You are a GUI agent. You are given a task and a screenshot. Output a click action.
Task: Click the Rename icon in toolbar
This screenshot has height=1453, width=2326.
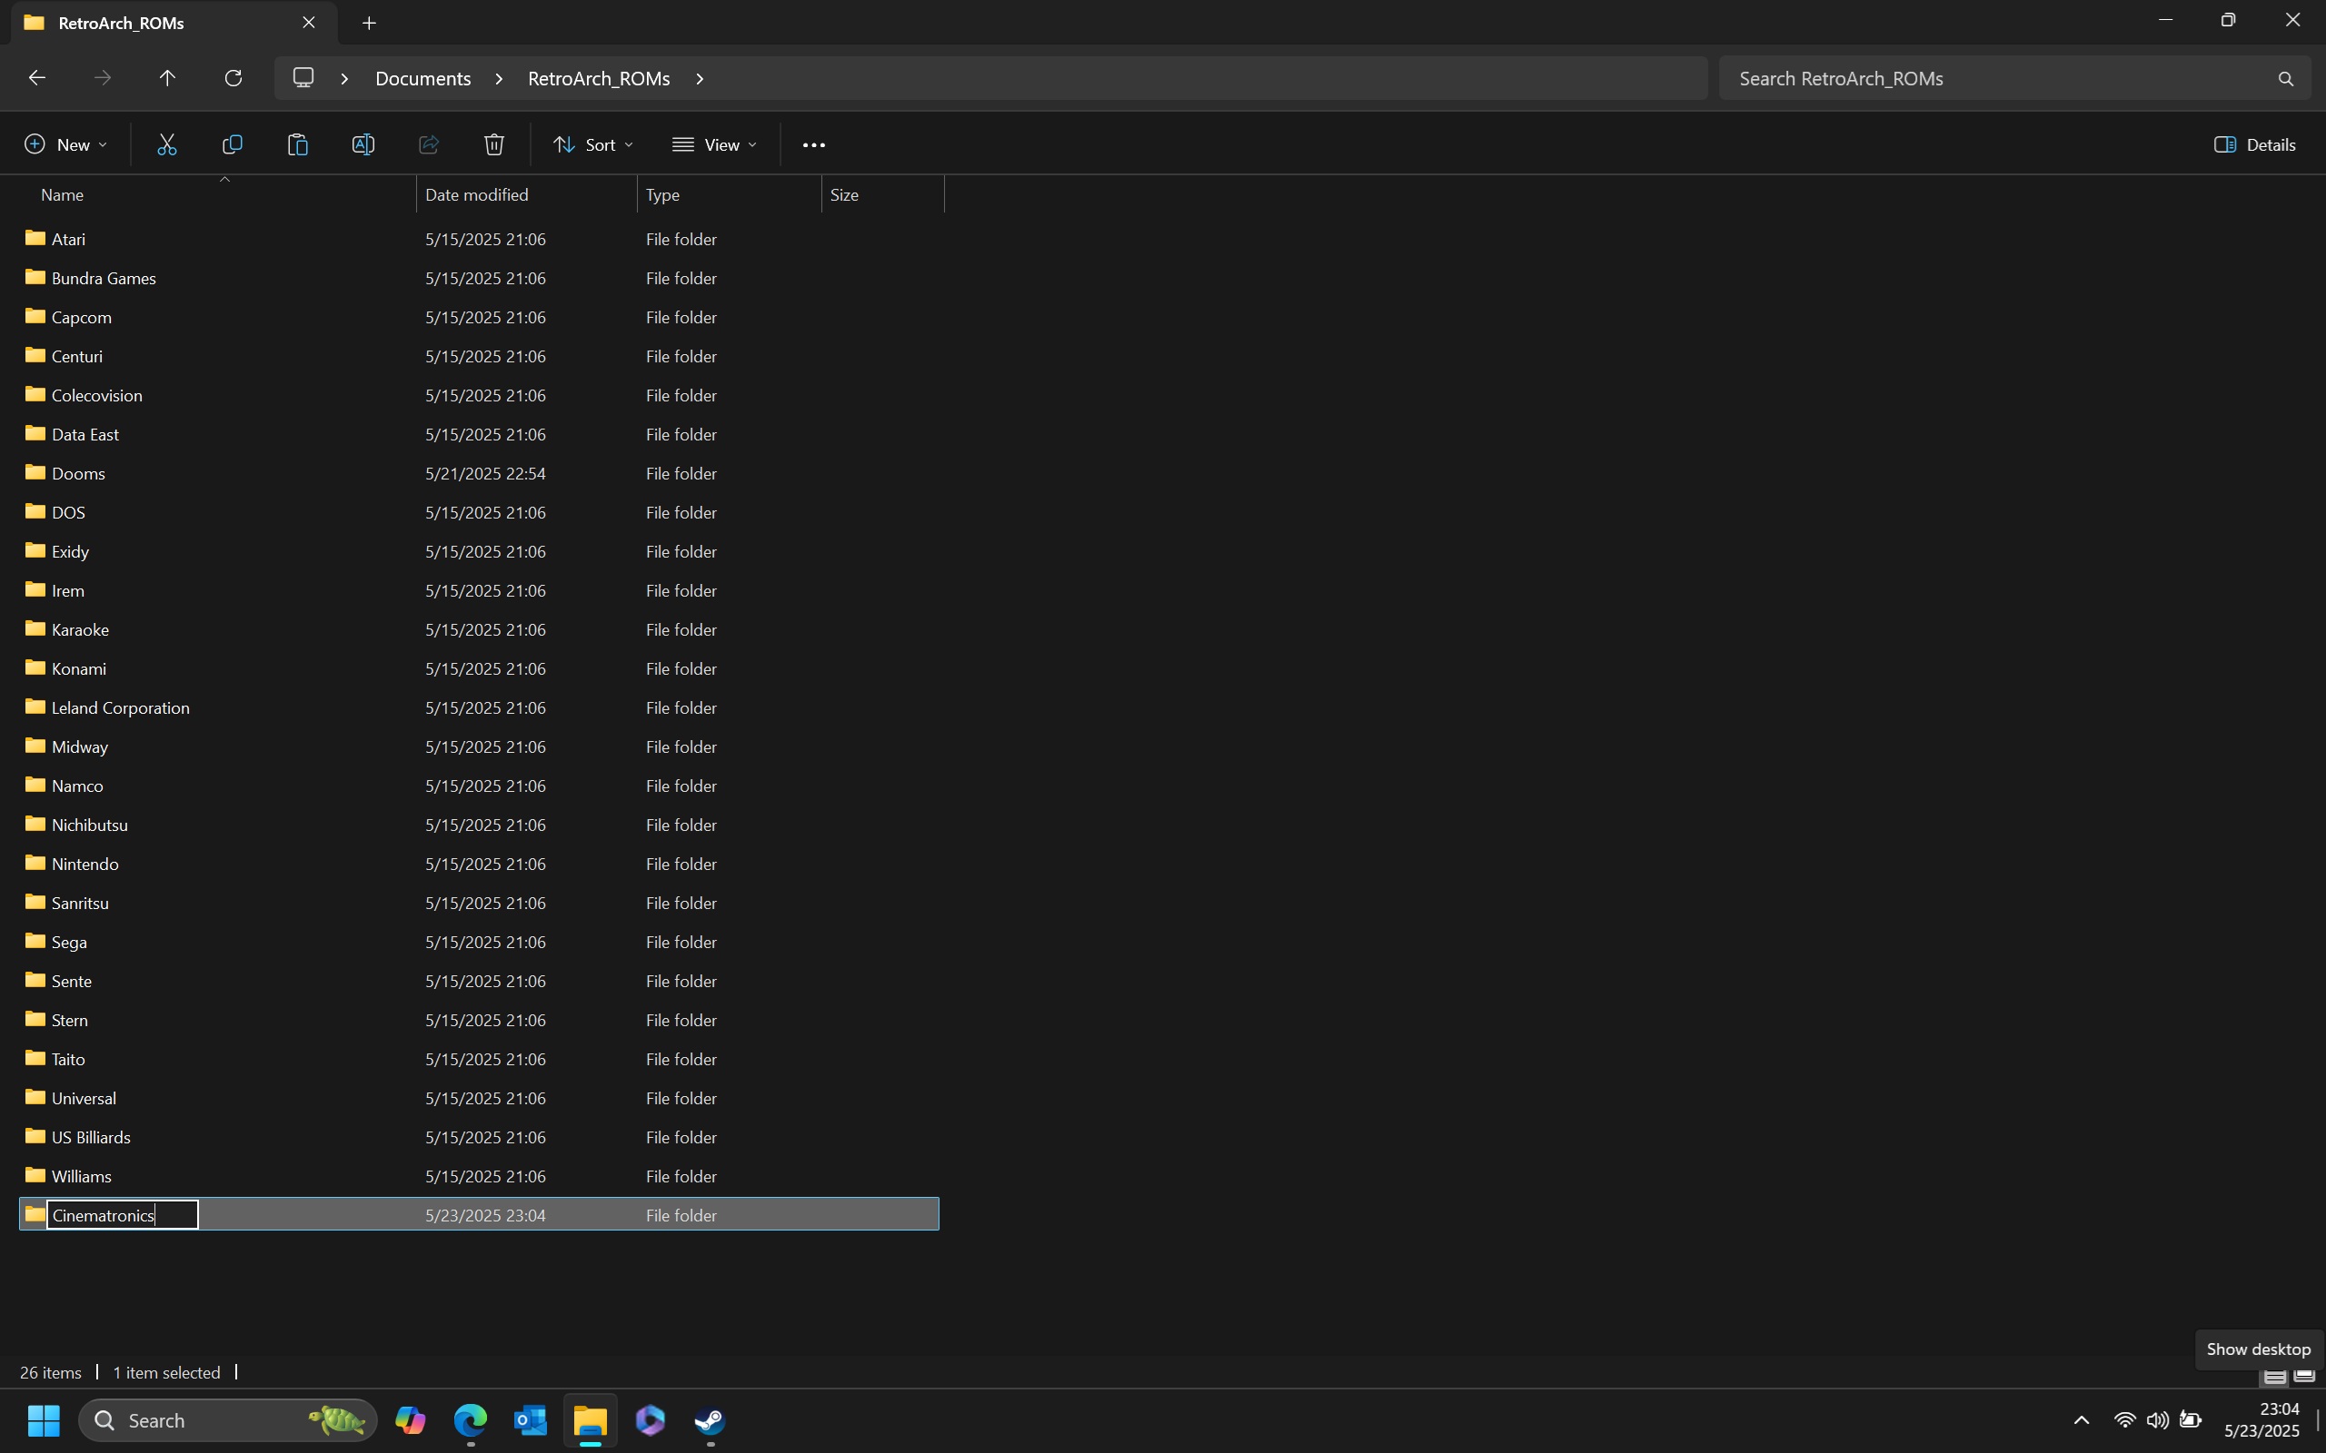coord(363,144)
